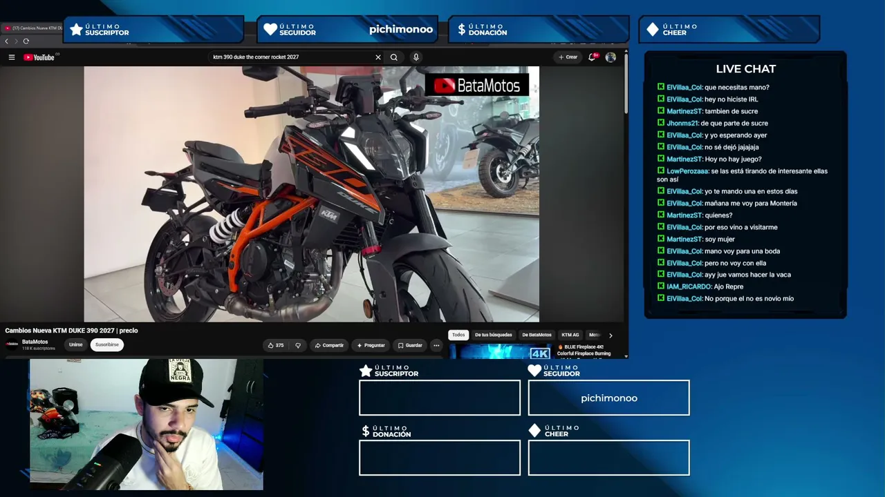Open the three-dot more actions menu
This screenshot has height=497, width=885.
(x=436, y=345)
